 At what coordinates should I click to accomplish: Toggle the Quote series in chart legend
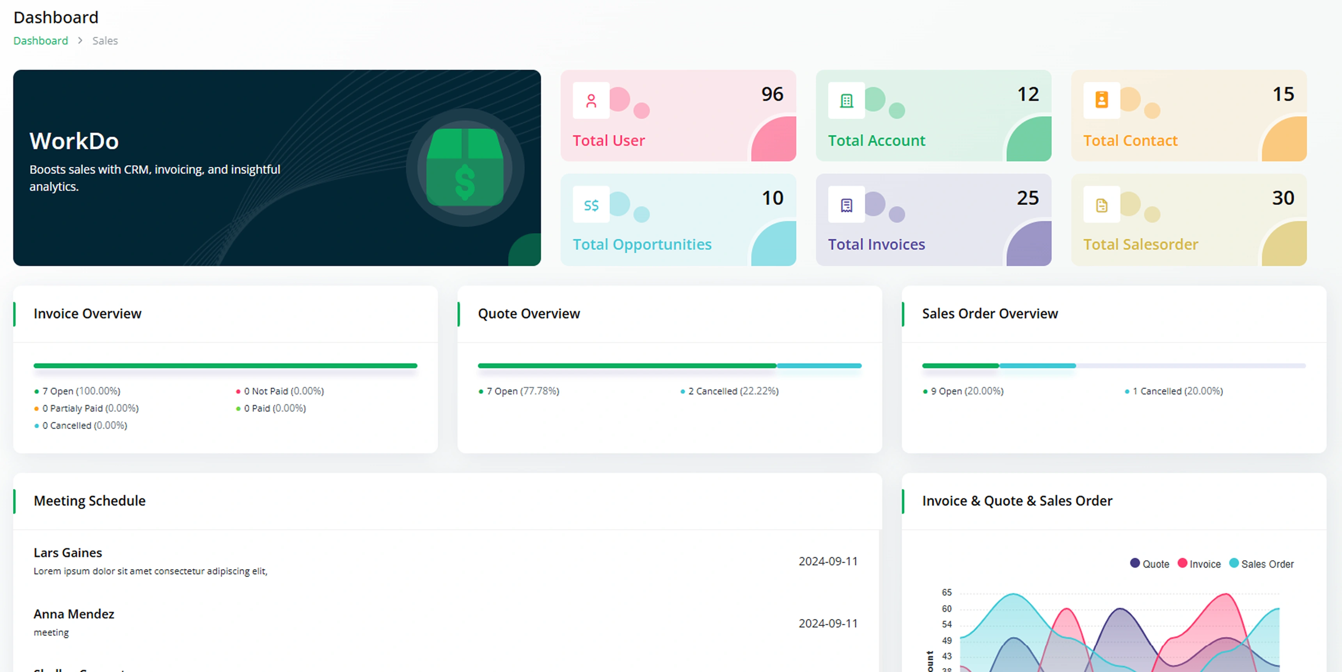1149,564
